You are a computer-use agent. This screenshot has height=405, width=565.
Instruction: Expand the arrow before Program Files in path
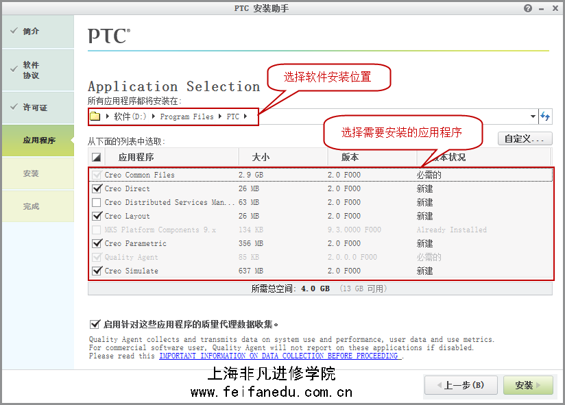click(154, 116)
